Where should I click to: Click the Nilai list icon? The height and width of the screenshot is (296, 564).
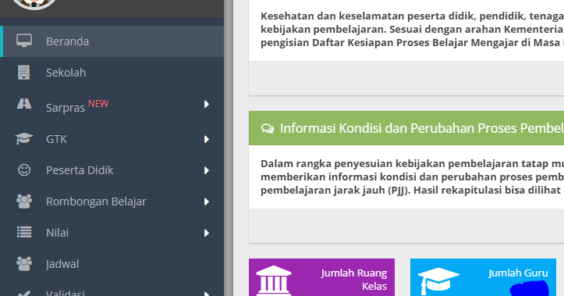pyautogui.click(x=24, y=232)
